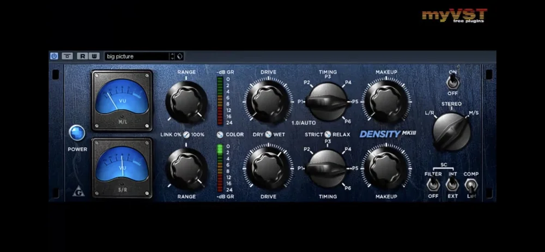Flip the COMP/LIM toggle switch
Viewport: 545px width, 252px height.
point(471,185)
